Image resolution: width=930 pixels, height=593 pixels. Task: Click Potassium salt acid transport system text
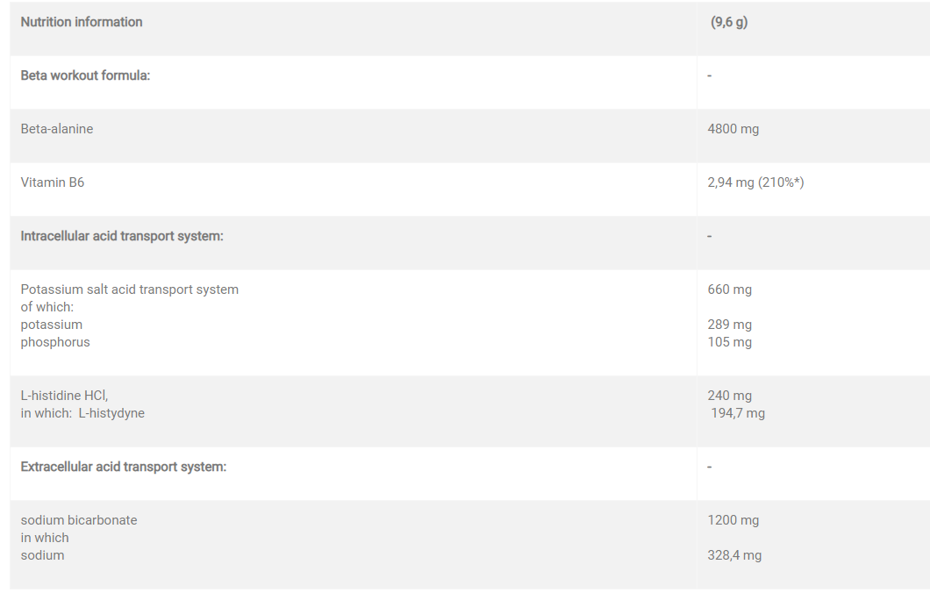click(x=130, y=289)
